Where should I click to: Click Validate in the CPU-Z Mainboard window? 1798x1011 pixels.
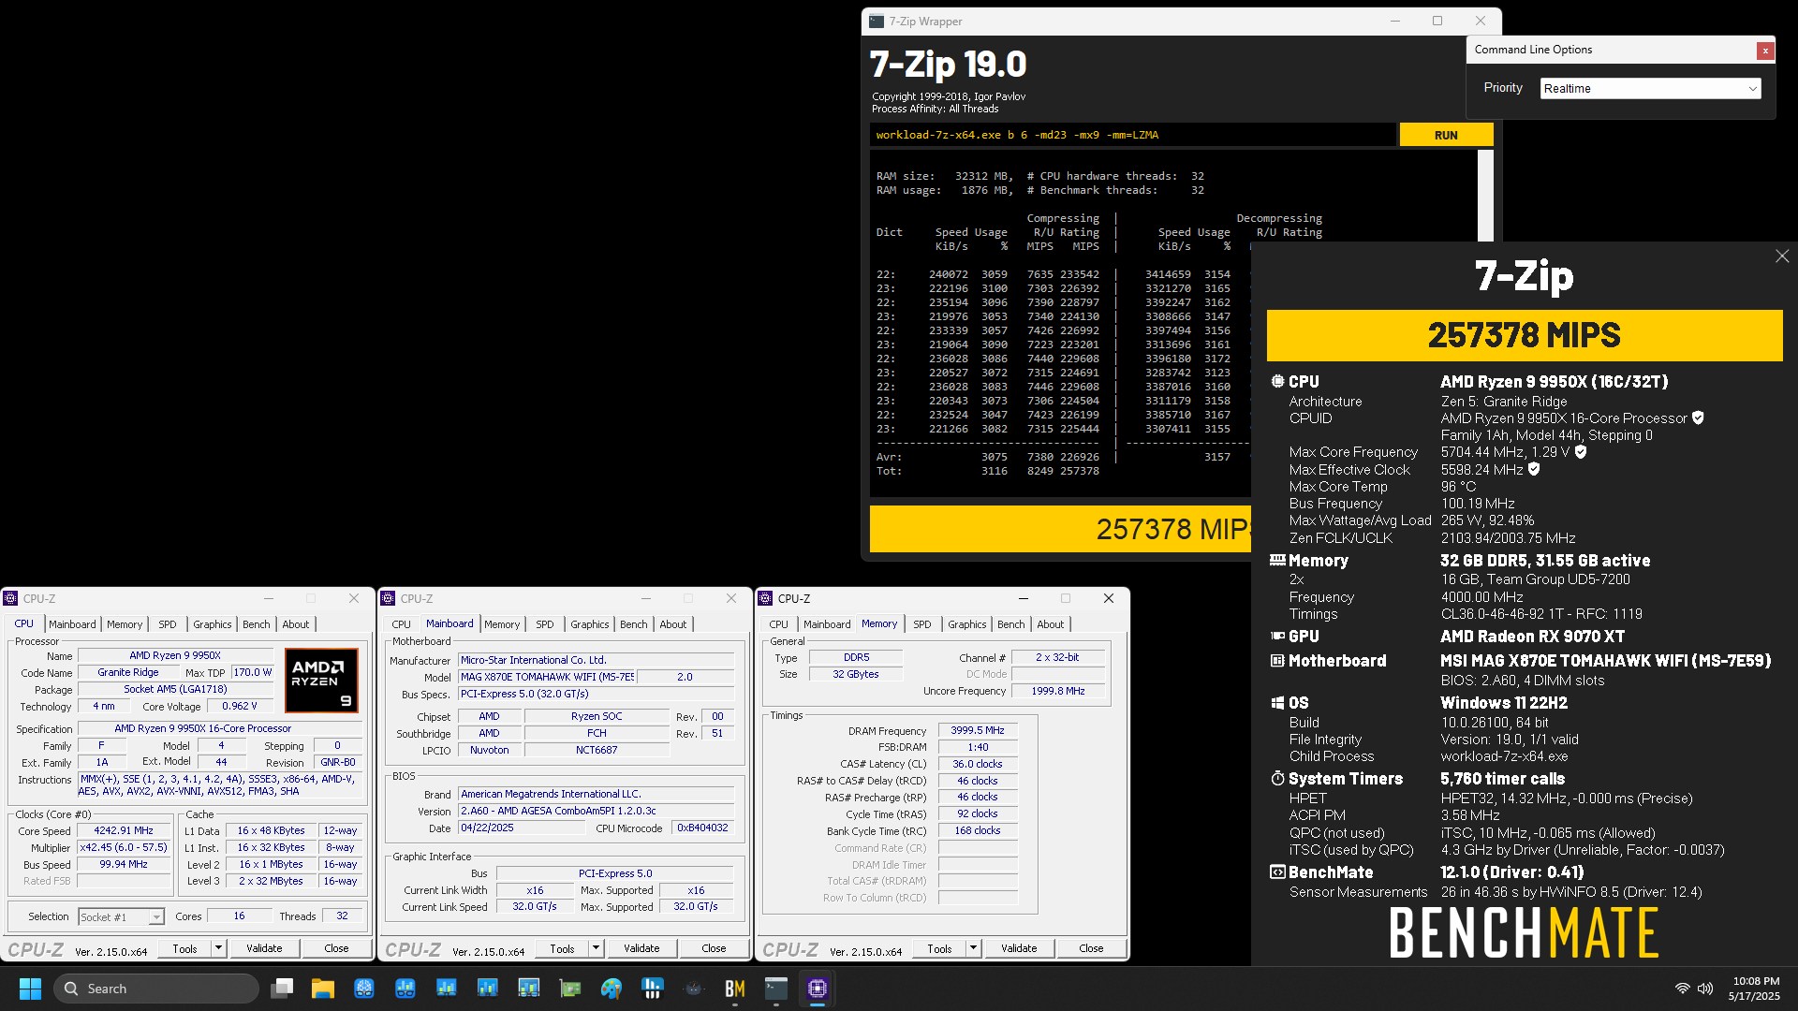pos(641,948)
